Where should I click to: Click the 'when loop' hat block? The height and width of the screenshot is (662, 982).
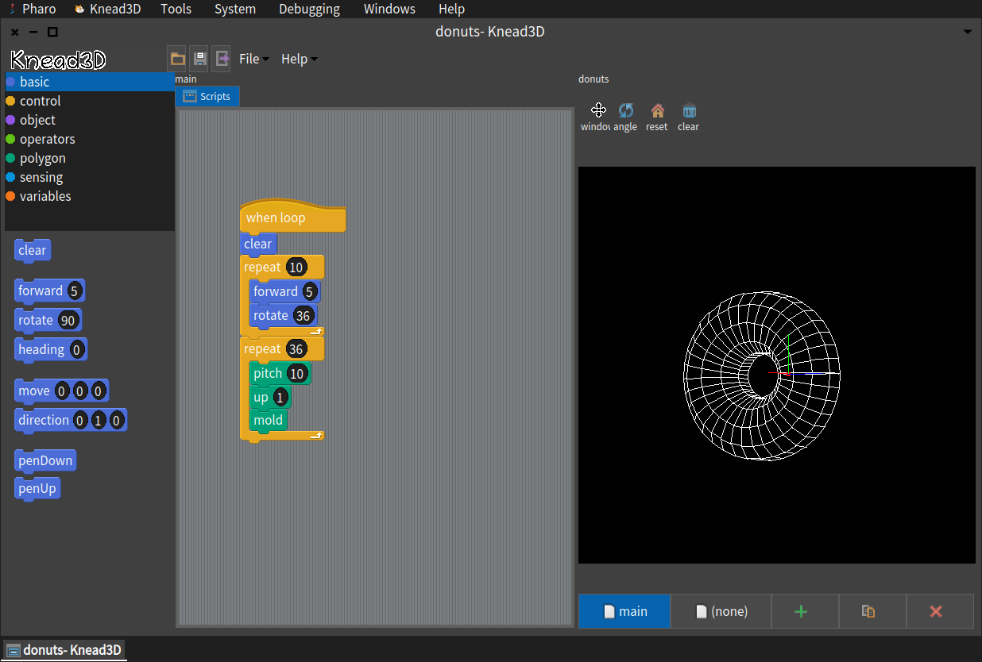(292, 217)
